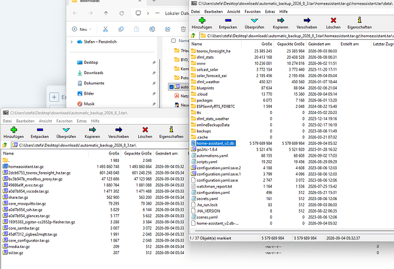The image size is (394, 269).
Task: Select core_mosquitto.tar.gz in tar window
Action: (x=27, y=203)
